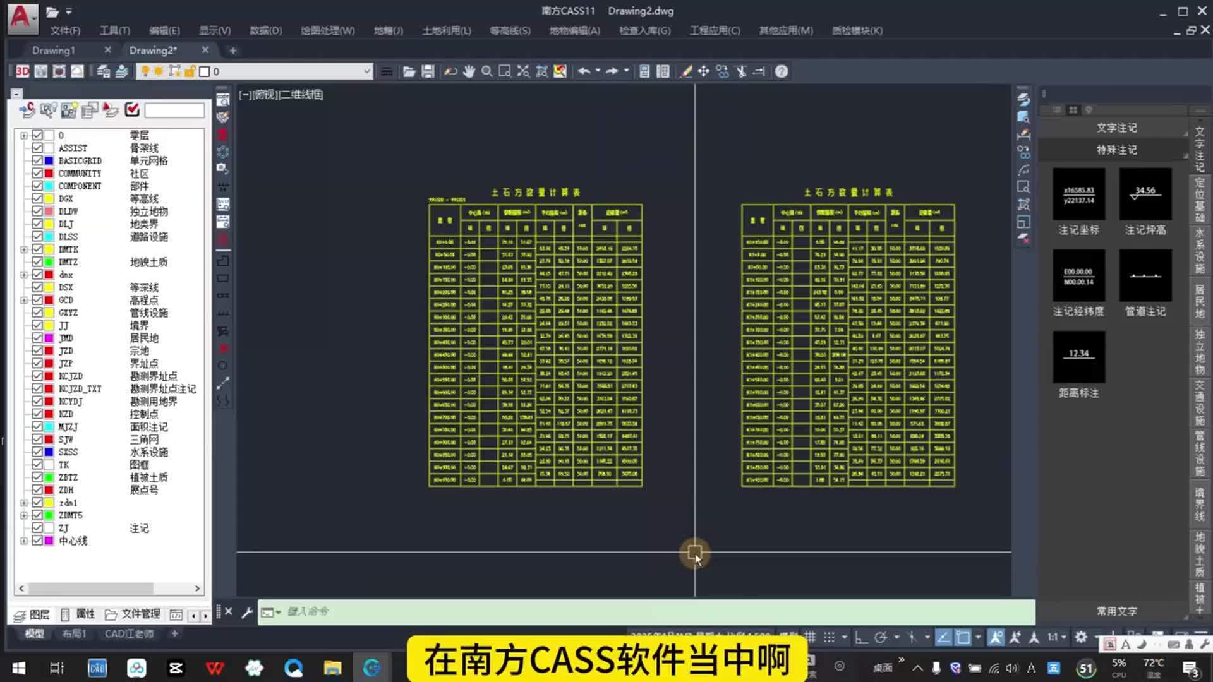Click the 距离标注 annotation button
Screen dimensions: 1213x682
(1078, 357)
